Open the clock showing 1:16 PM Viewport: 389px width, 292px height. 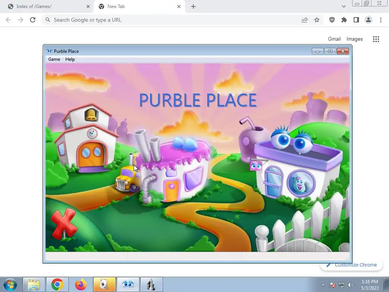(x=370, y=285)
